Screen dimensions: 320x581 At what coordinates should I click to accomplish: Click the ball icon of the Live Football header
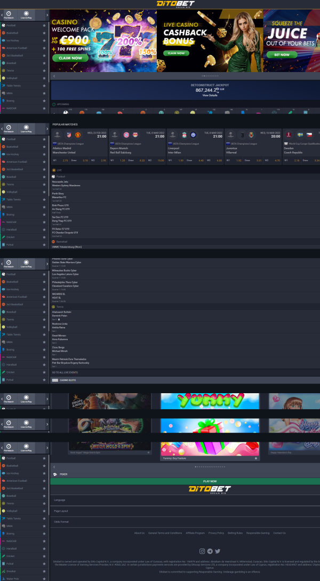(x=54, y=177)
